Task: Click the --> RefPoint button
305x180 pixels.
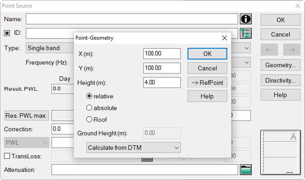Action: click(207, 83)
